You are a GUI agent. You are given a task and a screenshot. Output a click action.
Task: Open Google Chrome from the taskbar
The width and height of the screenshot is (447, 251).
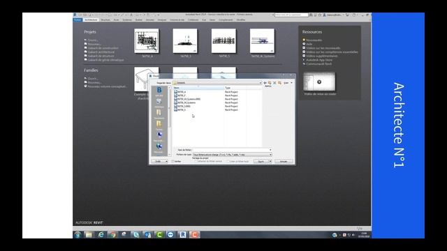[x=113, y=234]
